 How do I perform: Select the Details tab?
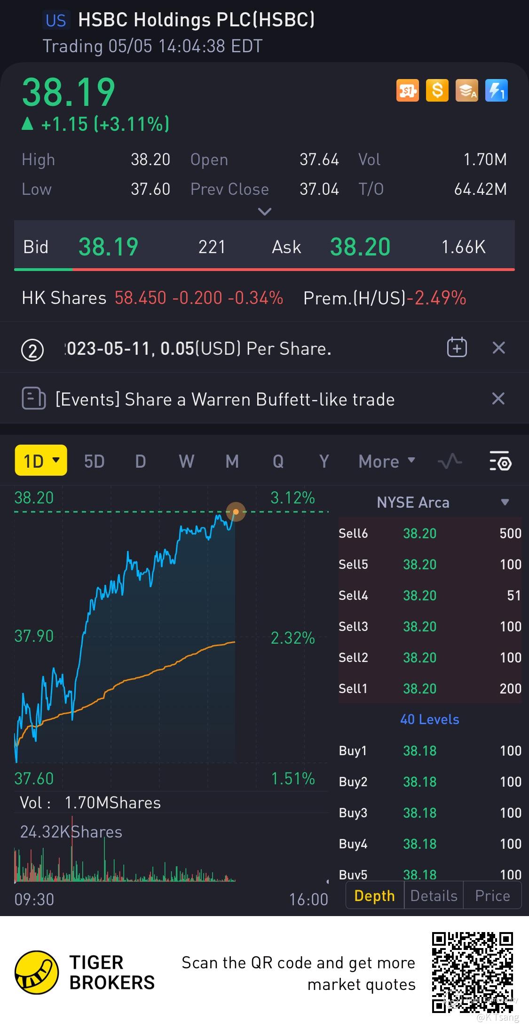pos(434,895)
